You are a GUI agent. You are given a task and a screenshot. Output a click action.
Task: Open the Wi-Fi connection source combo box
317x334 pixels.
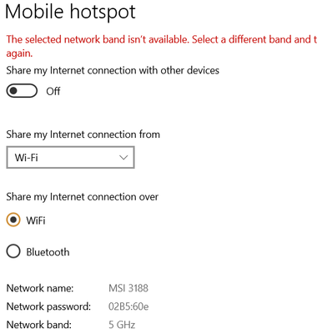70,157
